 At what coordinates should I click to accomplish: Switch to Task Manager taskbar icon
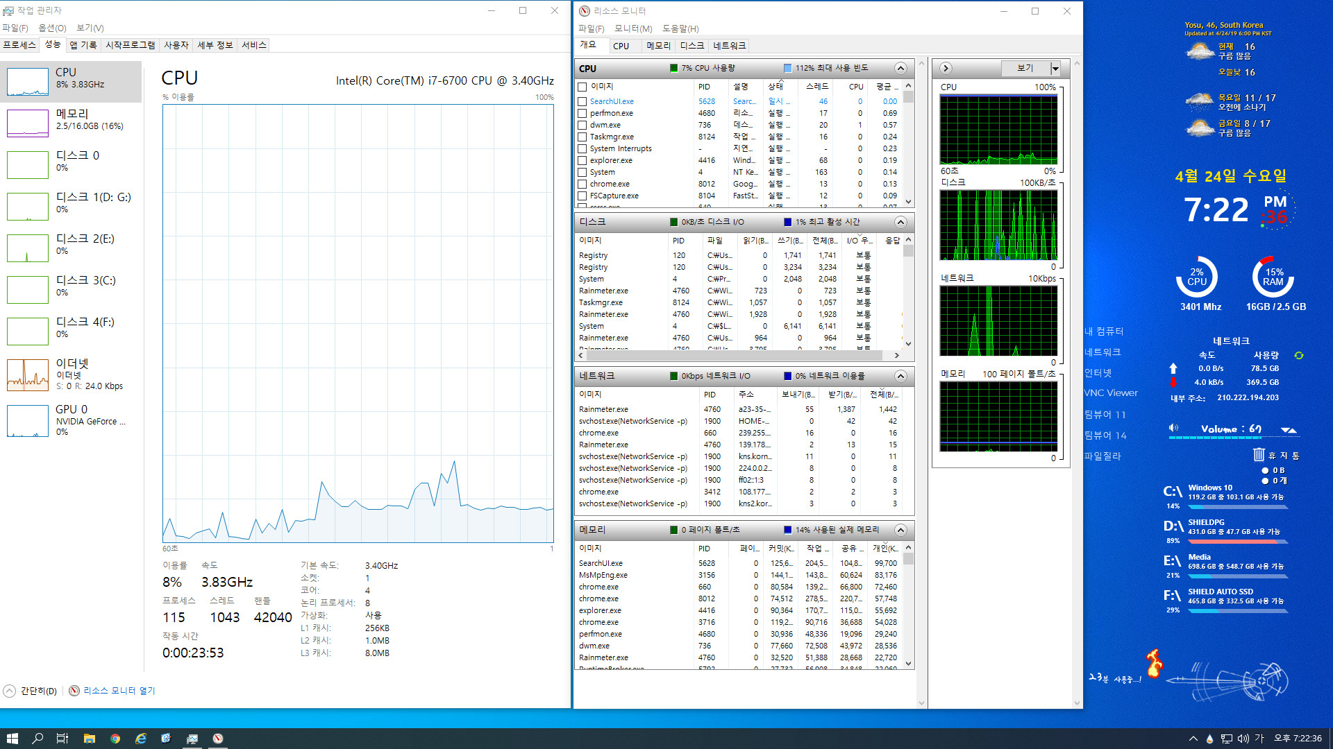coord(192,739)
